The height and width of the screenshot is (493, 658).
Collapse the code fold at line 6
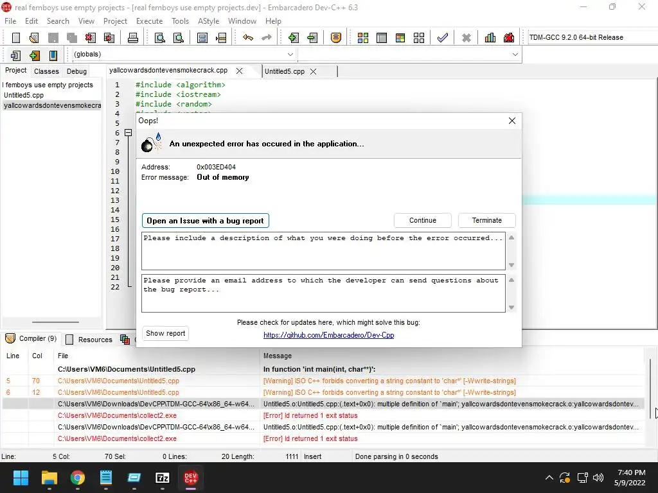(129, 132)
